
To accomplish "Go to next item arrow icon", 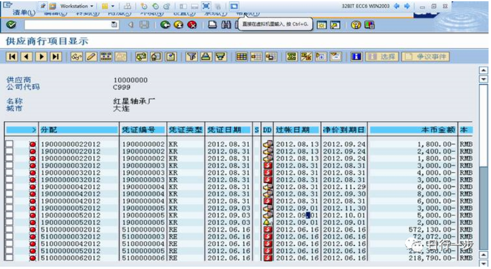I will (x=41, y=57).
